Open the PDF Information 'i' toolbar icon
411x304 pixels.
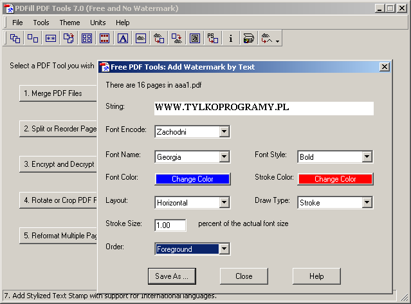(231, 39)
